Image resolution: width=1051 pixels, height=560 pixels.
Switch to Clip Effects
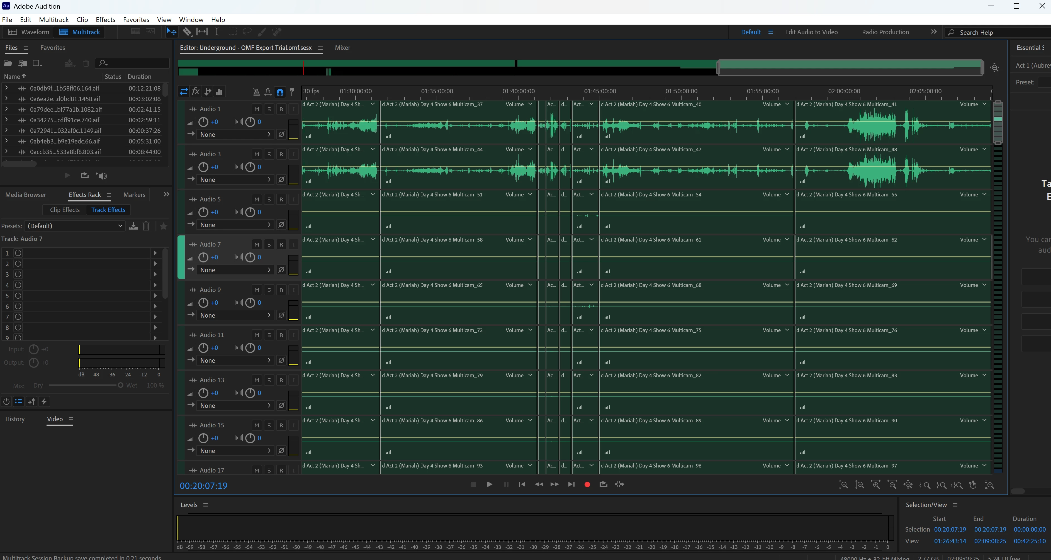click(x=64, y=210)
